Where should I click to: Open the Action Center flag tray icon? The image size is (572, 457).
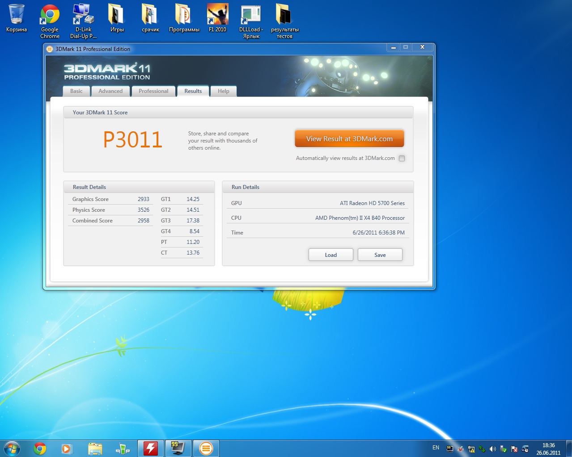pyautogui.click(x=514, y=449)
